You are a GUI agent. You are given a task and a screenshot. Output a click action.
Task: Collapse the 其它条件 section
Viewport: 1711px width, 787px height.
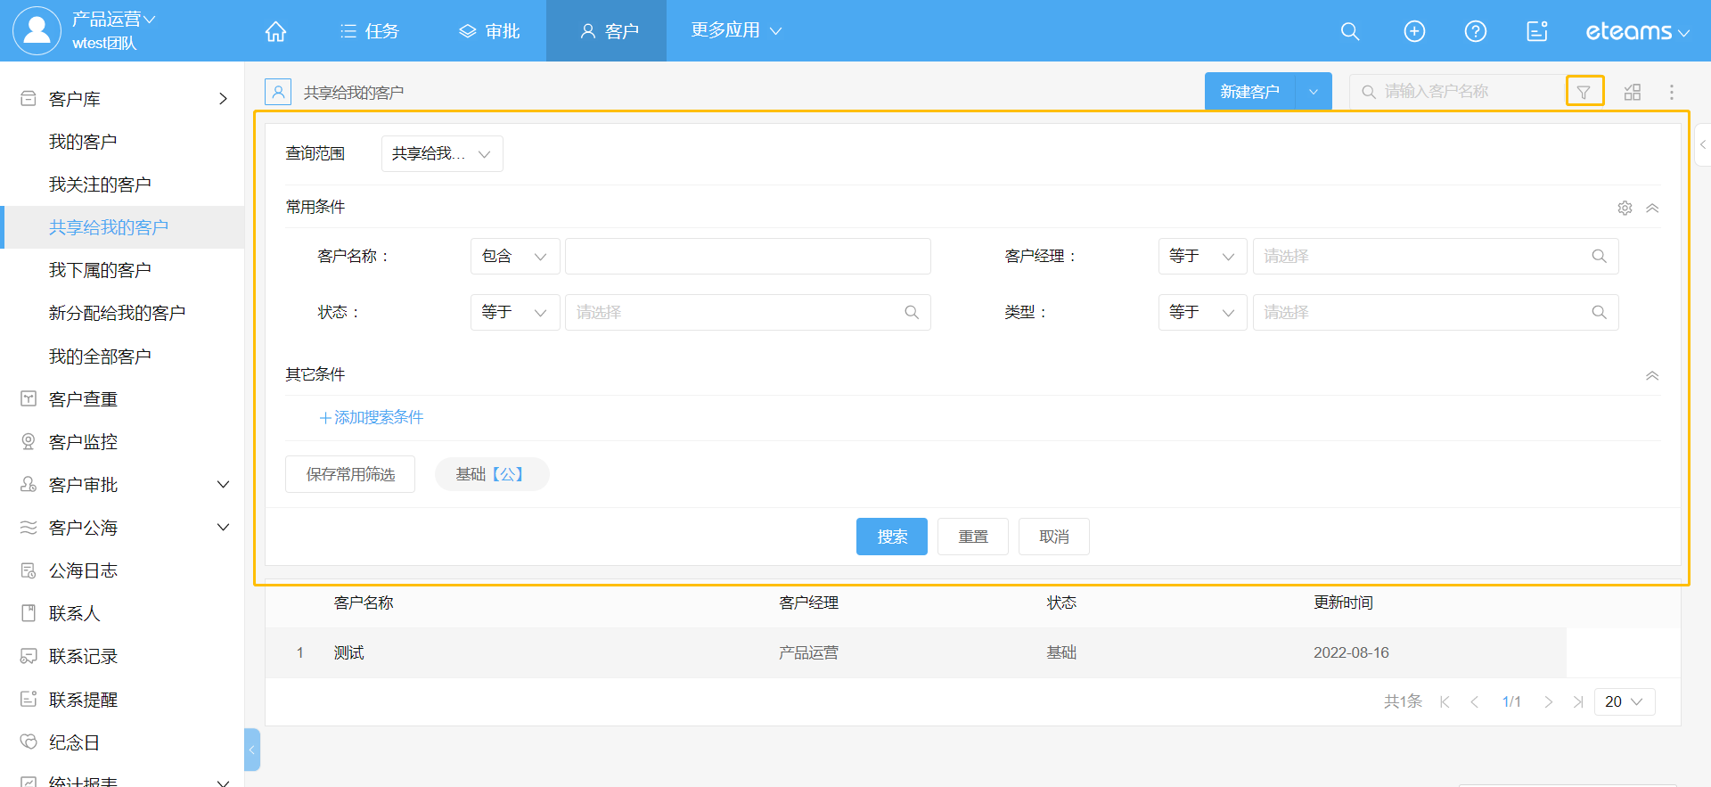coord(1651,375)
